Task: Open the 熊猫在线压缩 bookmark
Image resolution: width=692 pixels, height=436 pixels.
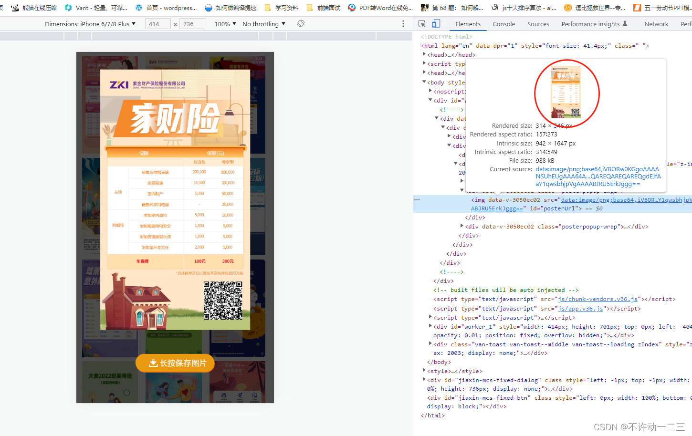Action: pos(33,8)
